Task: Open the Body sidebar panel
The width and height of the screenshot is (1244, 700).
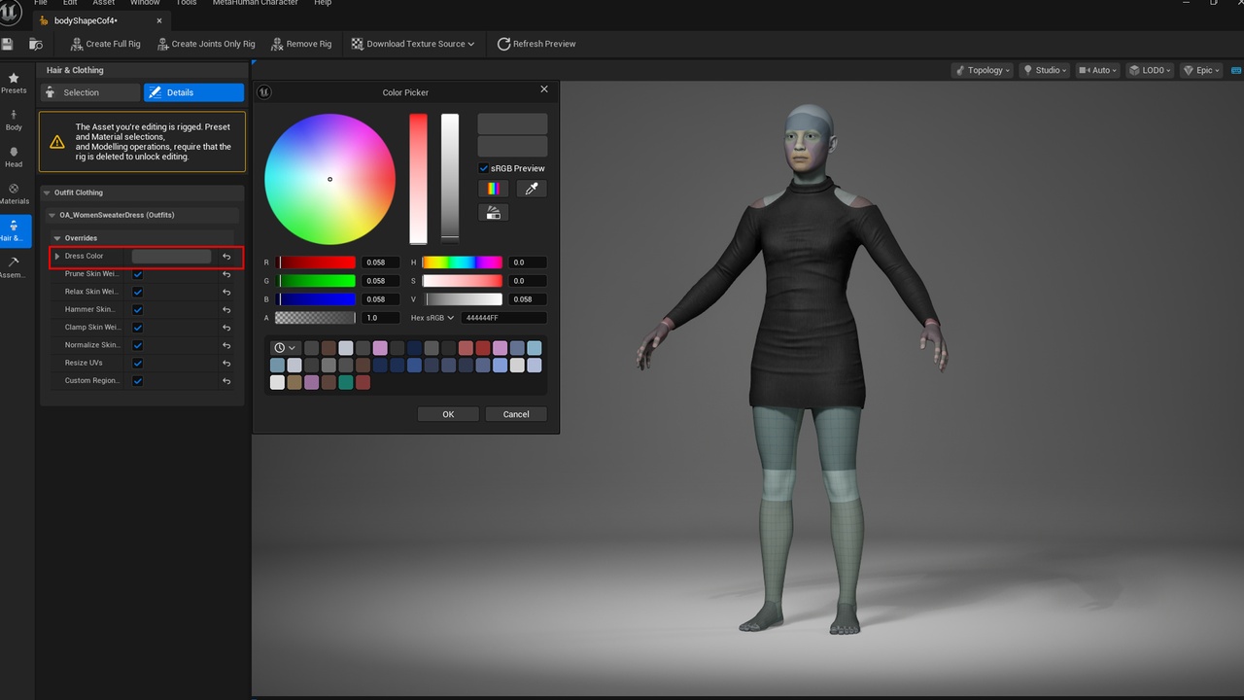Action: [14, 120]
